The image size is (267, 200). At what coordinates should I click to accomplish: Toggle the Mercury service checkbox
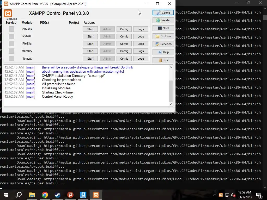coord(11,51)
